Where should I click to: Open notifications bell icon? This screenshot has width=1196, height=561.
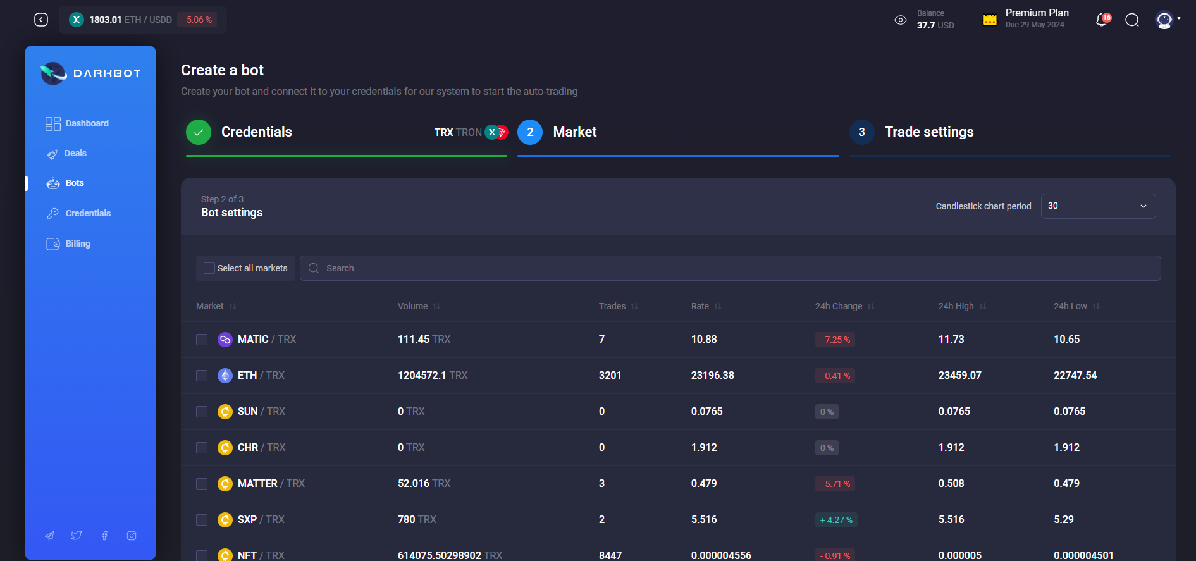coord(1102,20)
